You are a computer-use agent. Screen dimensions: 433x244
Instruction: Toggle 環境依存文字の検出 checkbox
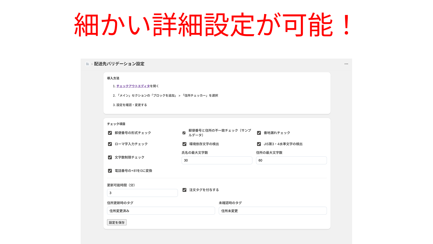184,144
